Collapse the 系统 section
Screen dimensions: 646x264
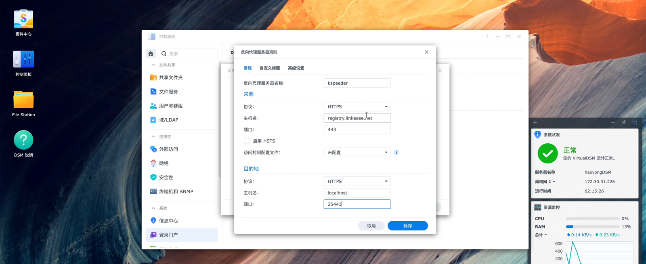pyautogui.click(x=153, y=208)
